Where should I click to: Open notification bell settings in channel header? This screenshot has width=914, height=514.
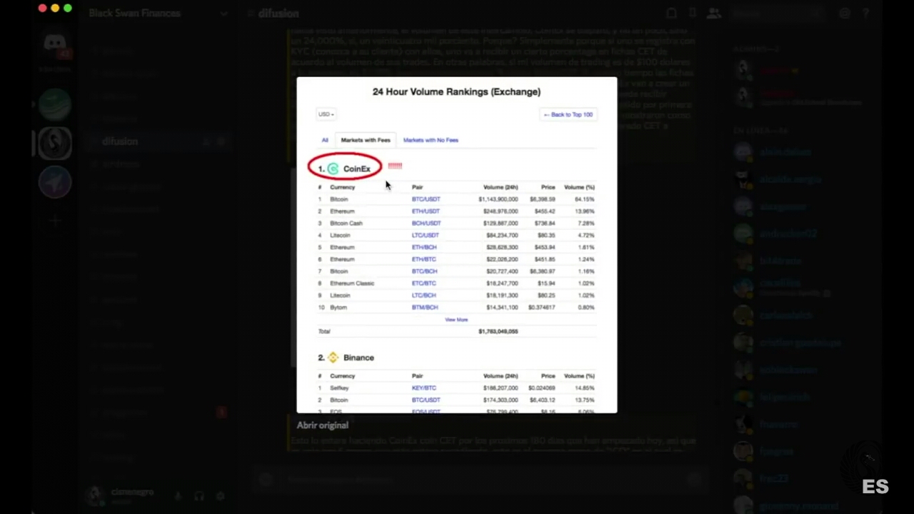pos(671,13)
